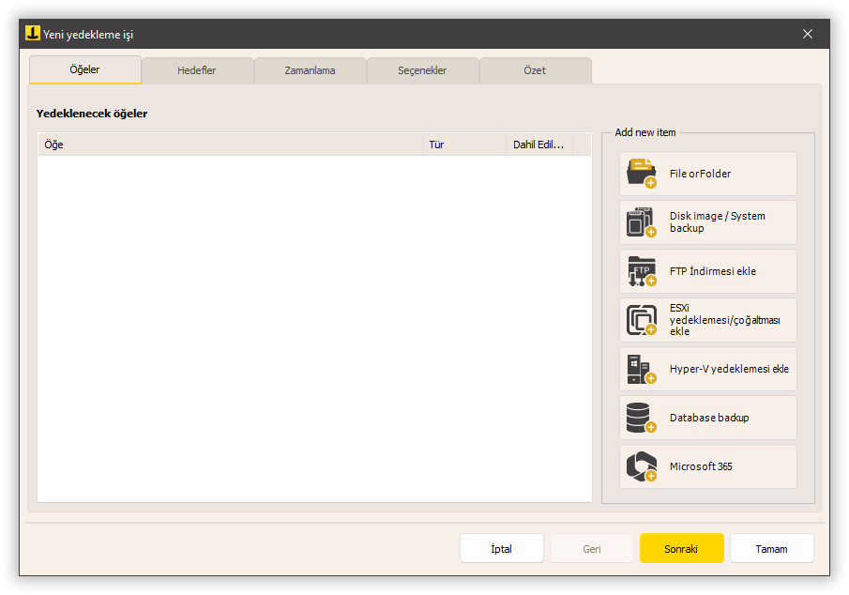Click the Sonraki button
The height and width of the screenshot is (595, 849).
681,548
